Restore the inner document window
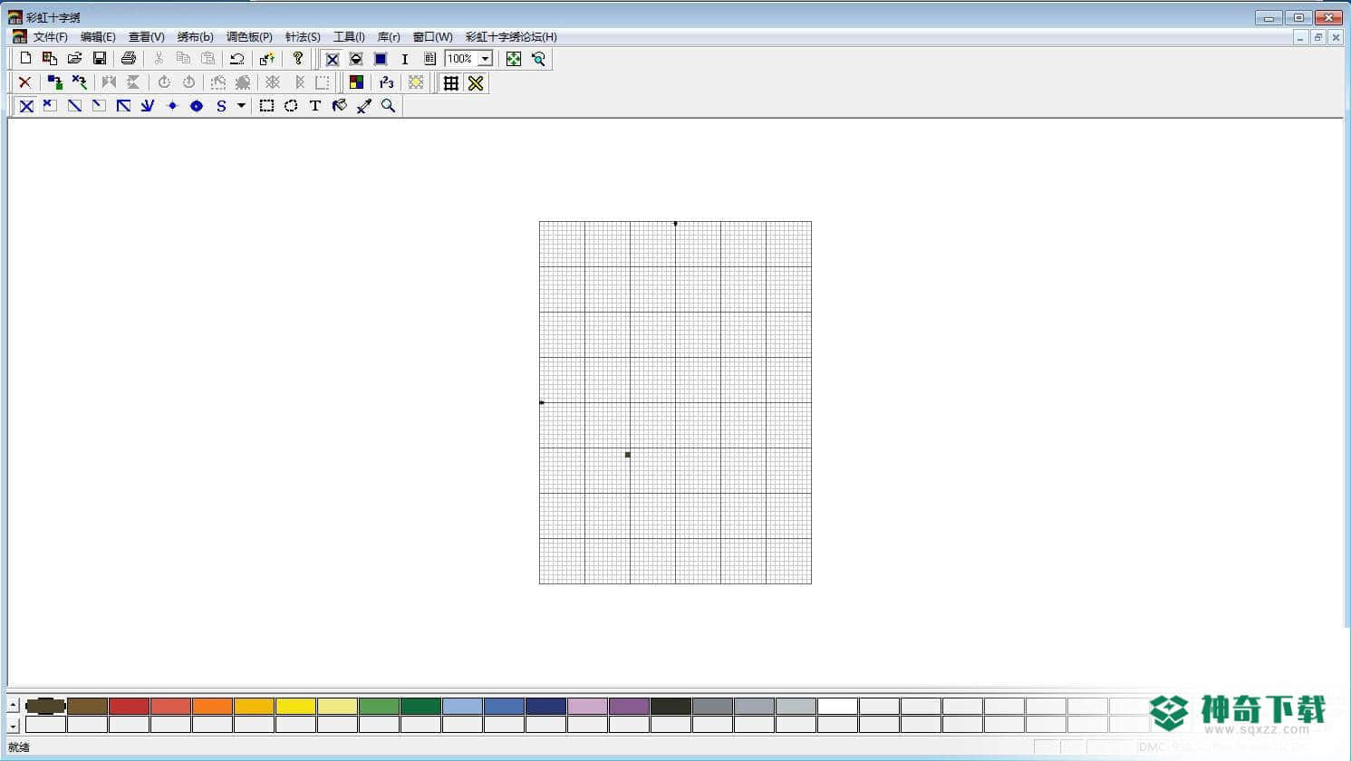Screen dimensions: 1351x761 point(1317,37)
